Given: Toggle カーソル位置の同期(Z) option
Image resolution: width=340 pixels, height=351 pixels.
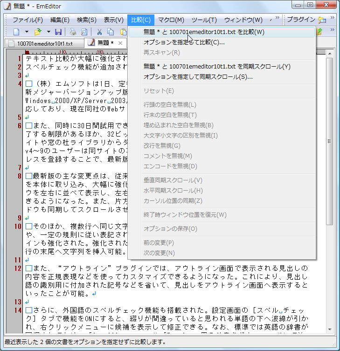Looking at the screenshot, I should [x=222, y=201].
